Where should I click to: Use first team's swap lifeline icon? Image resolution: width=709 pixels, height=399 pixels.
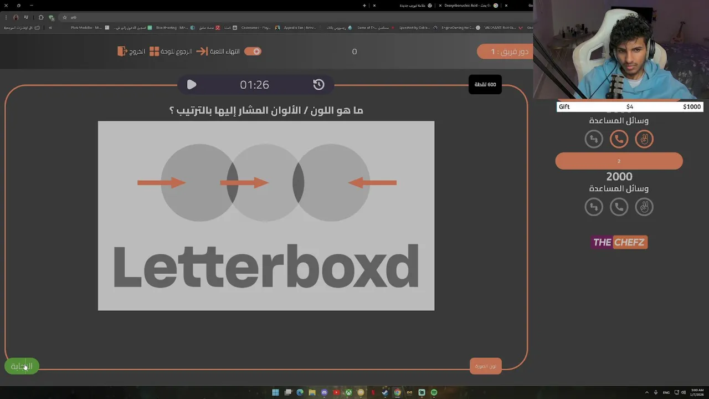[x=594, y=139]
